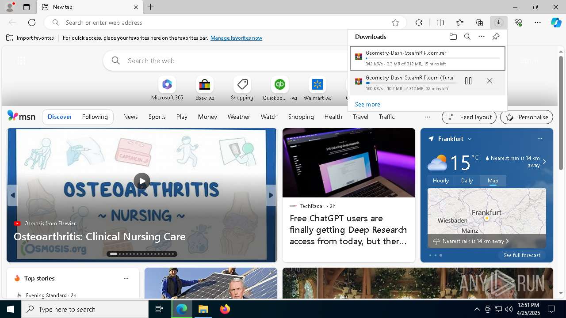Click See full forecast
The width and height of the screenshot is (566, 318).
pos(522,255)
